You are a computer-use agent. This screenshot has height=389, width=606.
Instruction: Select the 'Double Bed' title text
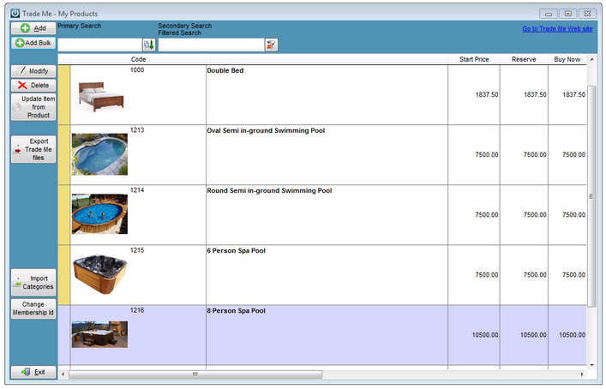pos(225,70)
